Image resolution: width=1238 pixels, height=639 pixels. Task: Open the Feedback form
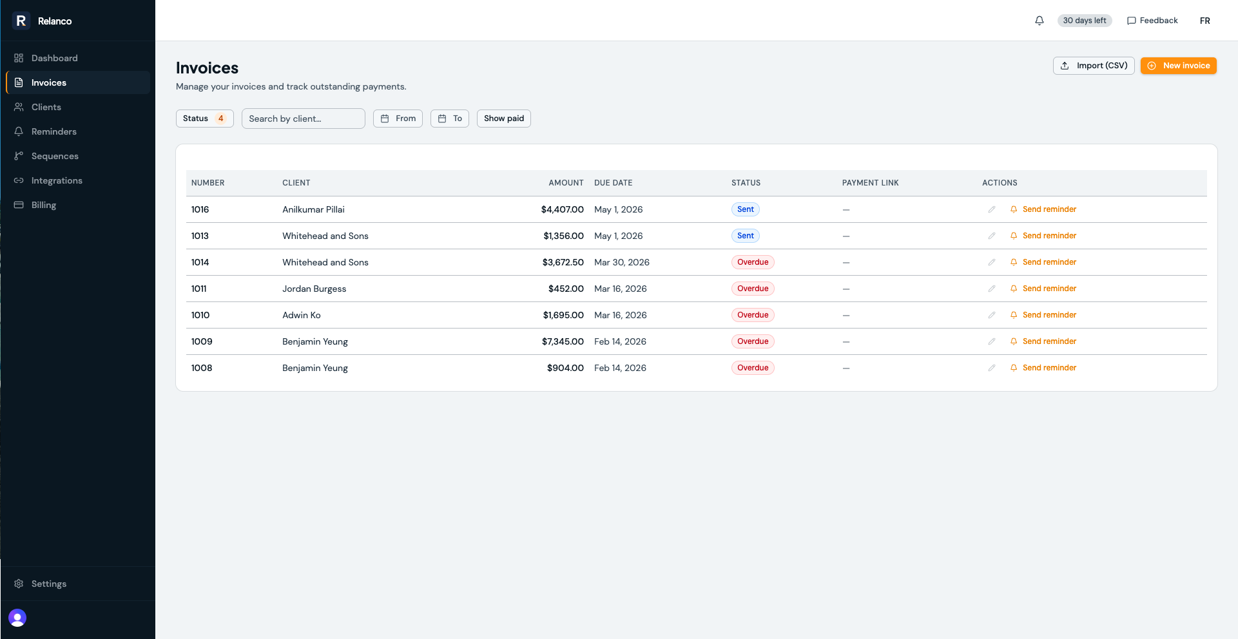(1152, 21)
